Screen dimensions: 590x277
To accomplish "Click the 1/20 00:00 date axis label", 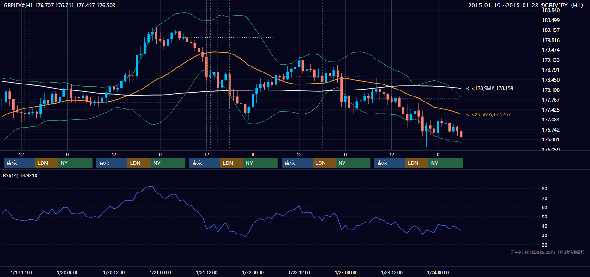I will point(67,272).
